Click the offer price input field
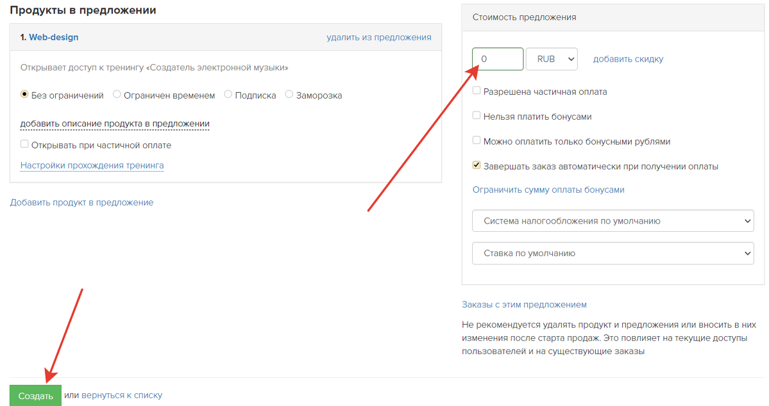The image size is (769, 406). [498, 60]
